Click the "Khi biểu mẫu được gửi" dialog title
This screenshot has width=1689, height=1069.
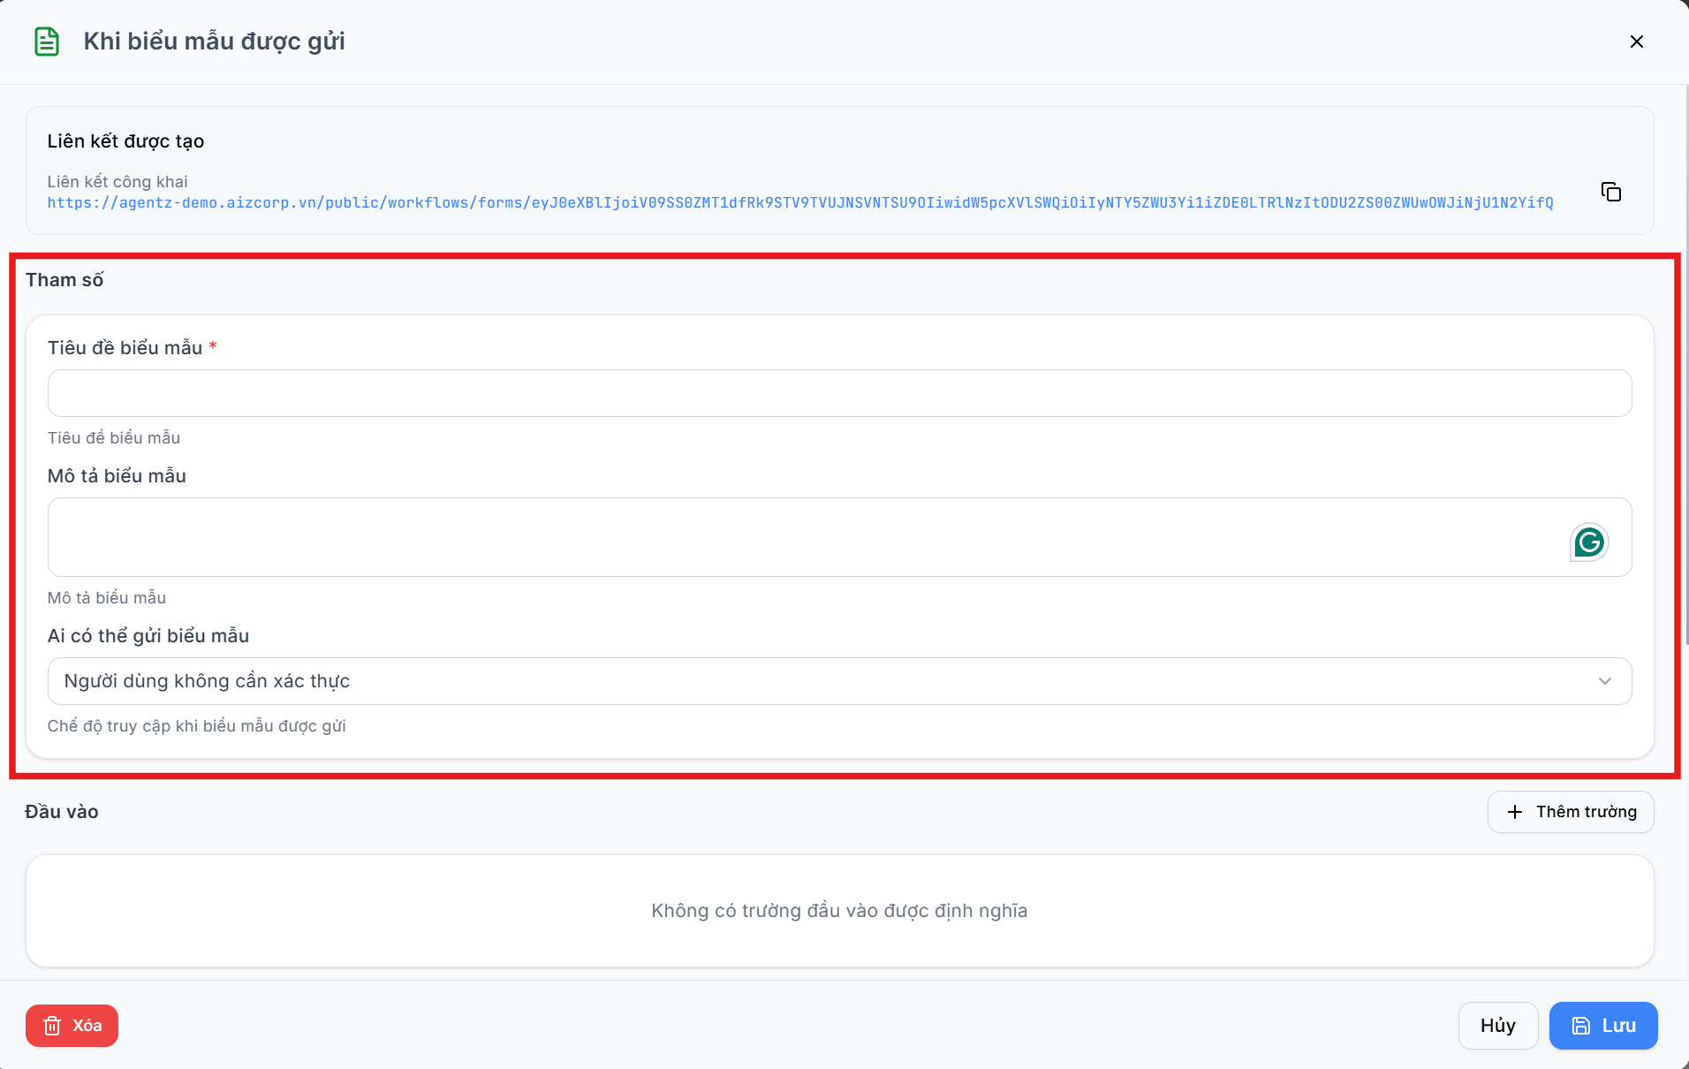point(214,42)
